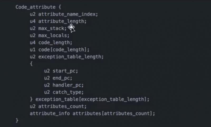Screen dimensions: 211x127
Task: Click the catch_type field
Action: [68, 92]
